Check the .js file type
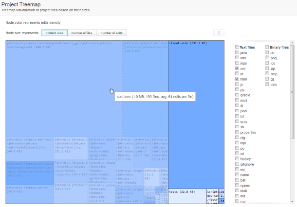Viewport: 297px width, 207px height. coord(237,84)
